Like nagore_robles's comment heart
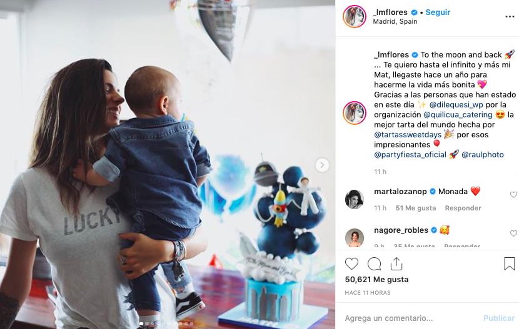Image resolution: width=519 pixels, height=329 pixels. 513,233
